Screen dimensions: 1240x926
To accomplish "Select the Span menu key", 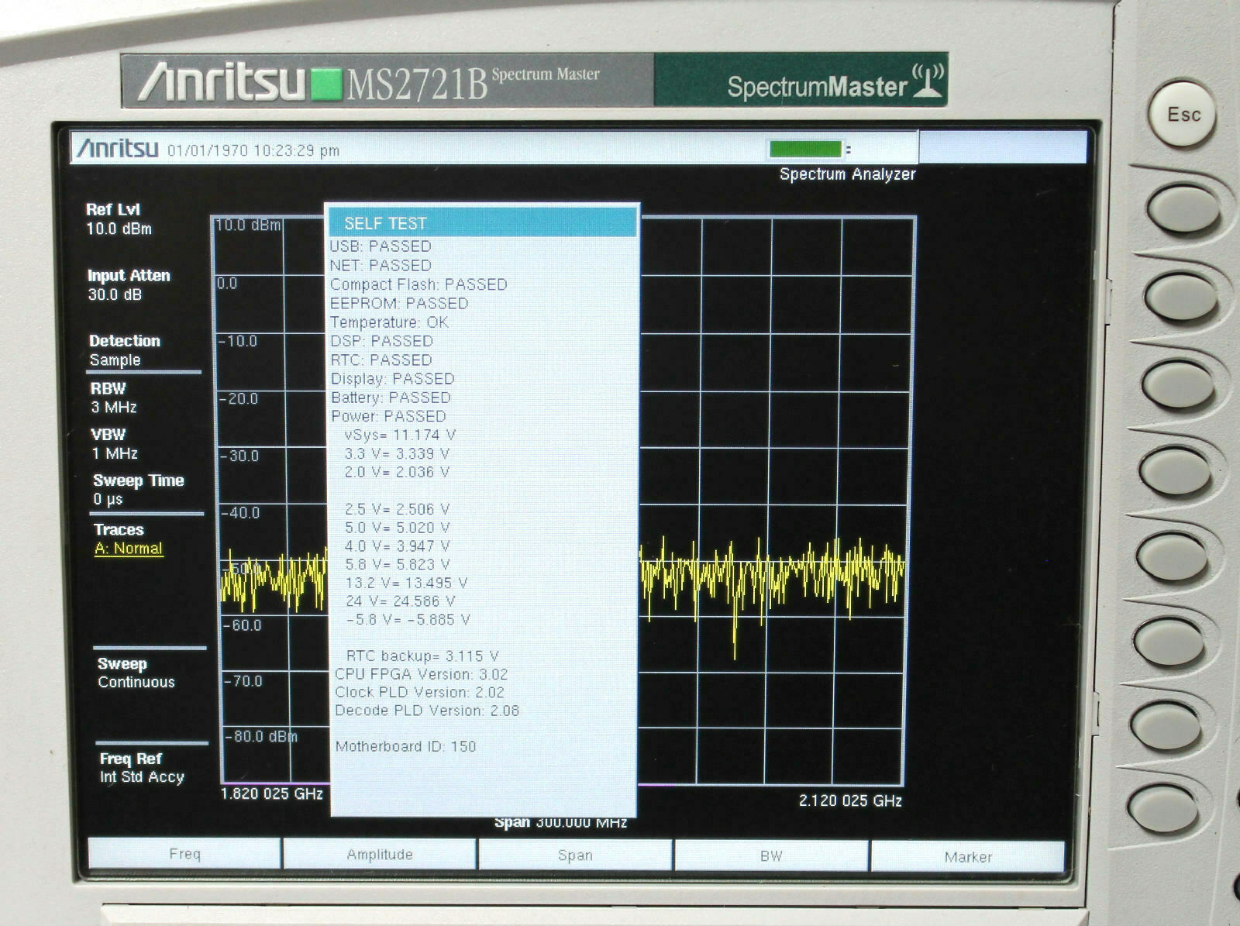I will [575, 855].
